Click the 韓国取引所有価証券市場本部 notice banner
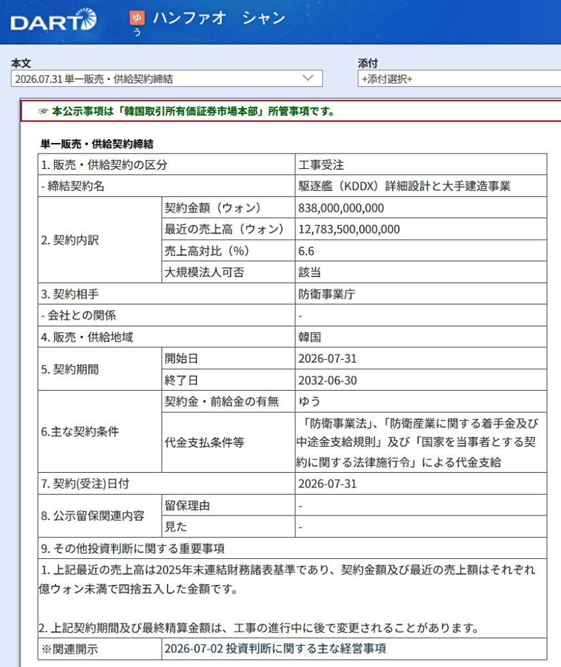 (291, 112)
